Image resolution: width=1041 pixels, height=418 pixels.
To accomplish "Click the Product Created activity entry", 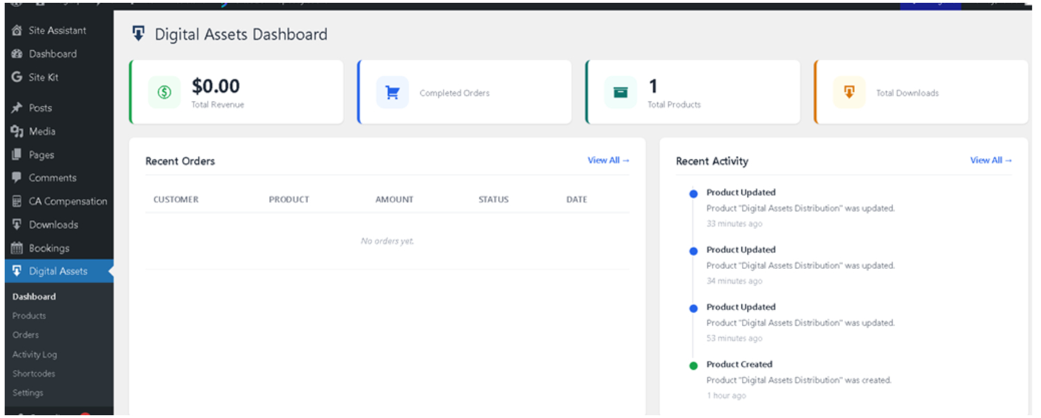I will (x=739, y=364).
